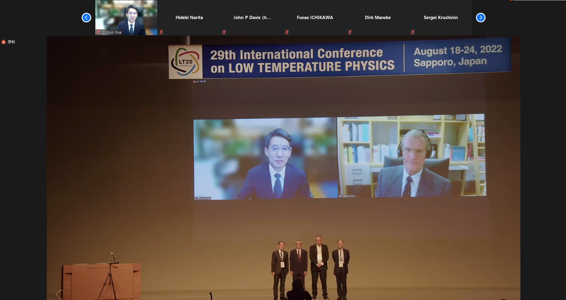Select the Hideki Narita participant tile
The height and width of the screenshot is (300, 566).
click(x=189, y=18)
